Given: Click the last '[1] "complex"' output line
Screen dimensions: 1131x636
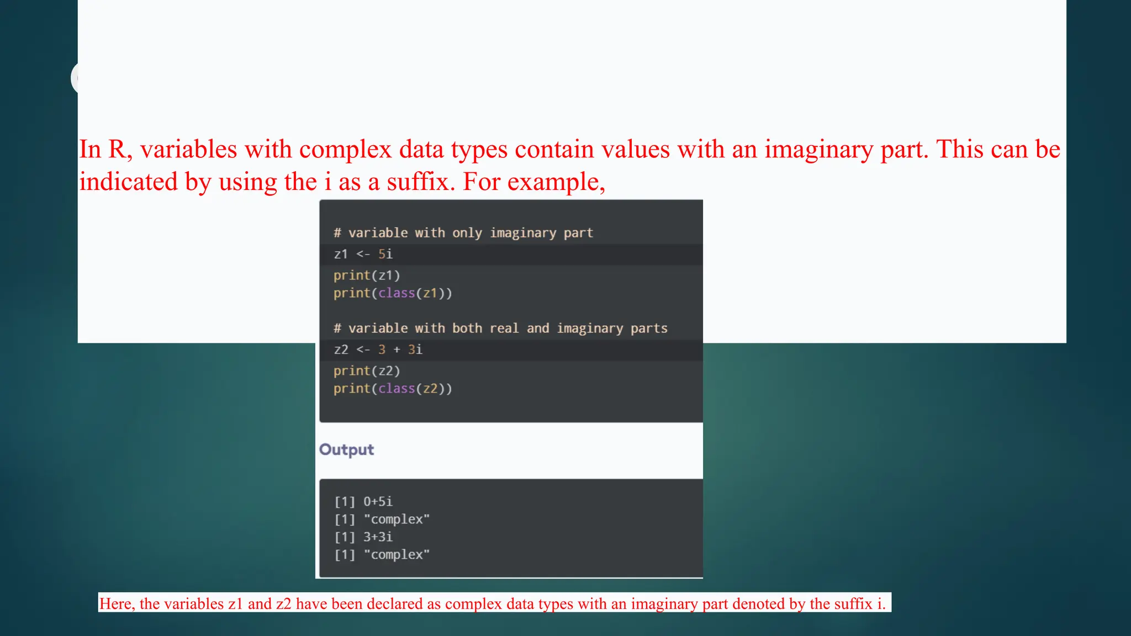Looking at the screenshot, I should pyautogui.click(x=382, y=554).
